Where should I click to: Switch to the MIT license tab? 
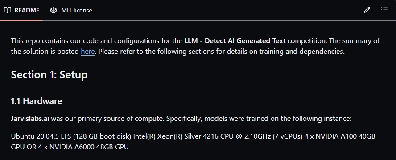point(71,10)
